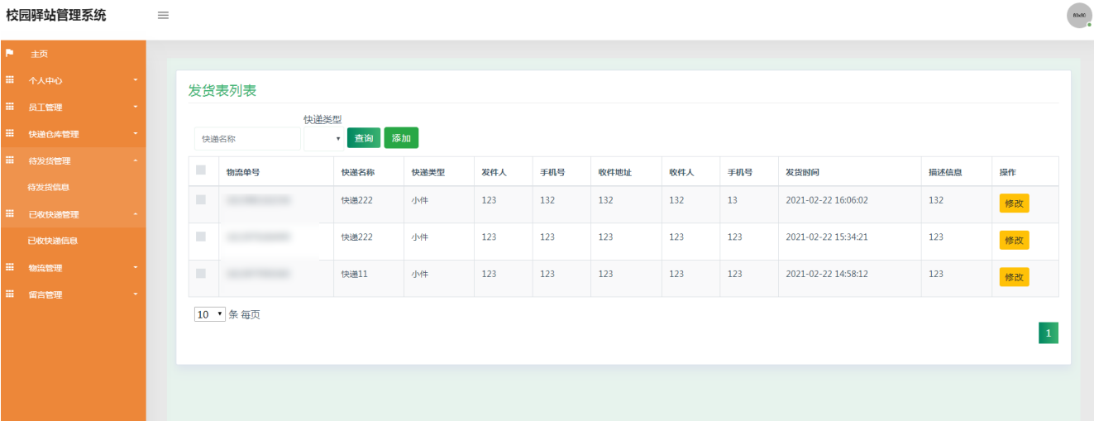Screen dimensions: 1094x421
Task: Tick the select-all checkbox in the table header
Action: 201,170
